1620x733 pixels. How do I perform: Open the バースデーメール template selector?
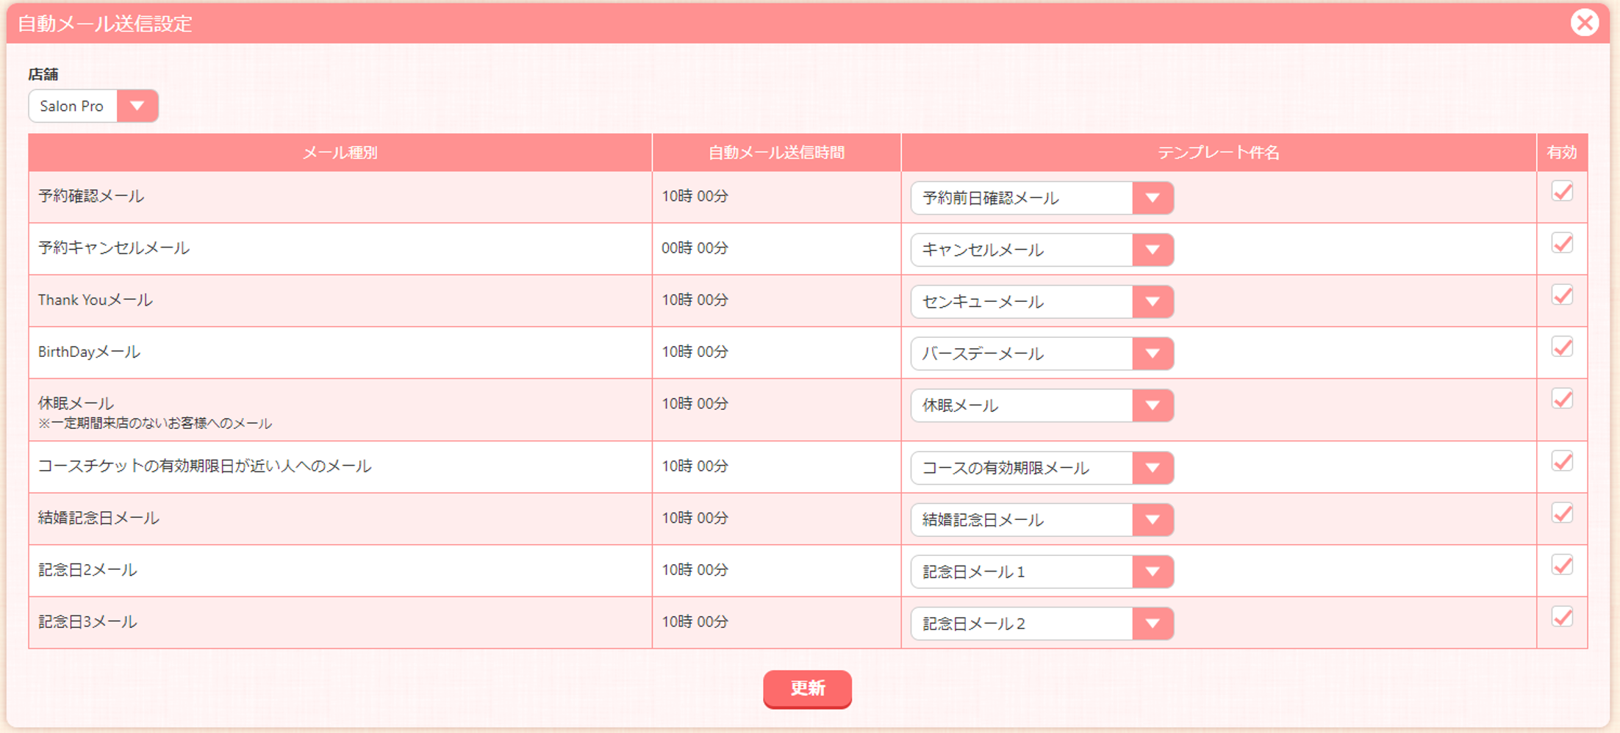click(x=1042, y=353)
